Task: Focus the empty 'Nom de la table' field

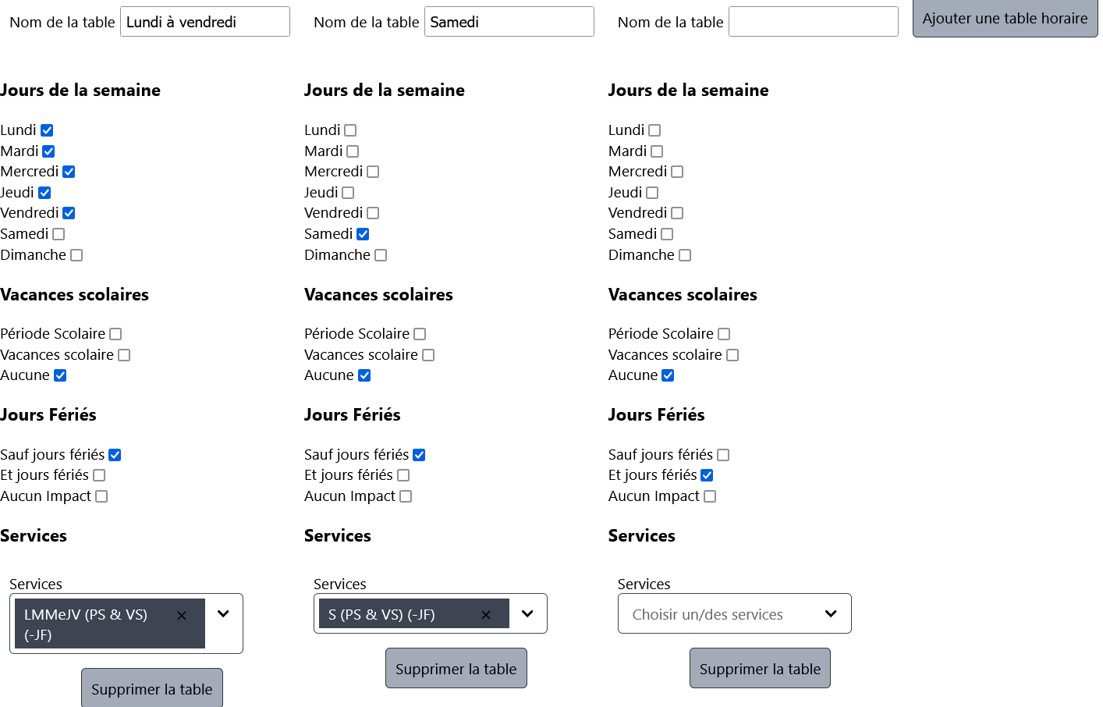Action: (x=813, y=22)
